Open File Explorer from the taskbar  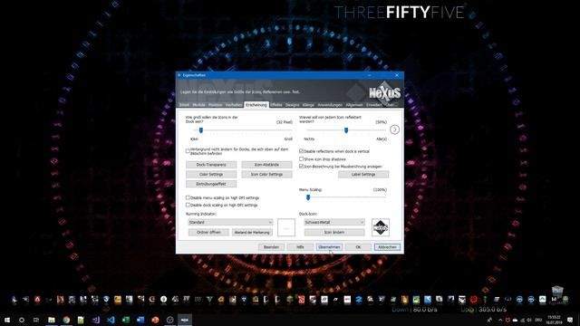52,320
